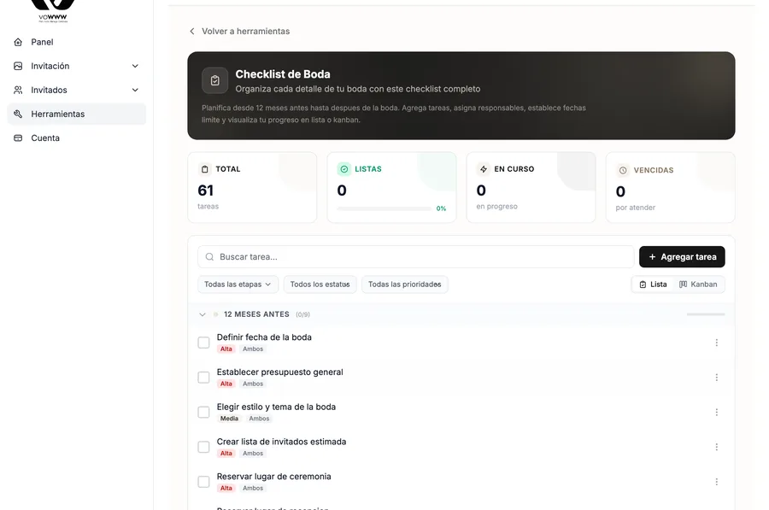Click the Media priority tag
This screenshot has width=769, height=510.
coord(229,419)
